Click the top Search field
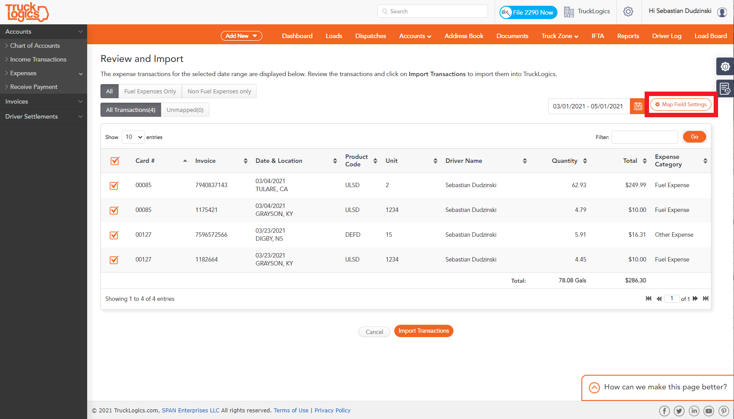734x419 pixels. pos(433,11)
